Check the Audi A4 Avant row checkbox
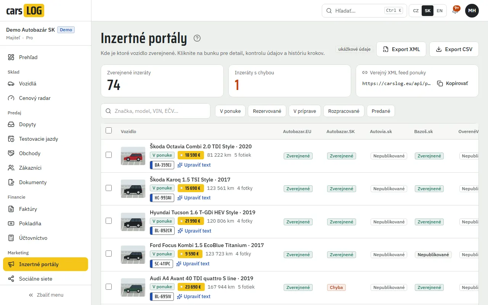488x305 pixels. coord(109,287)
